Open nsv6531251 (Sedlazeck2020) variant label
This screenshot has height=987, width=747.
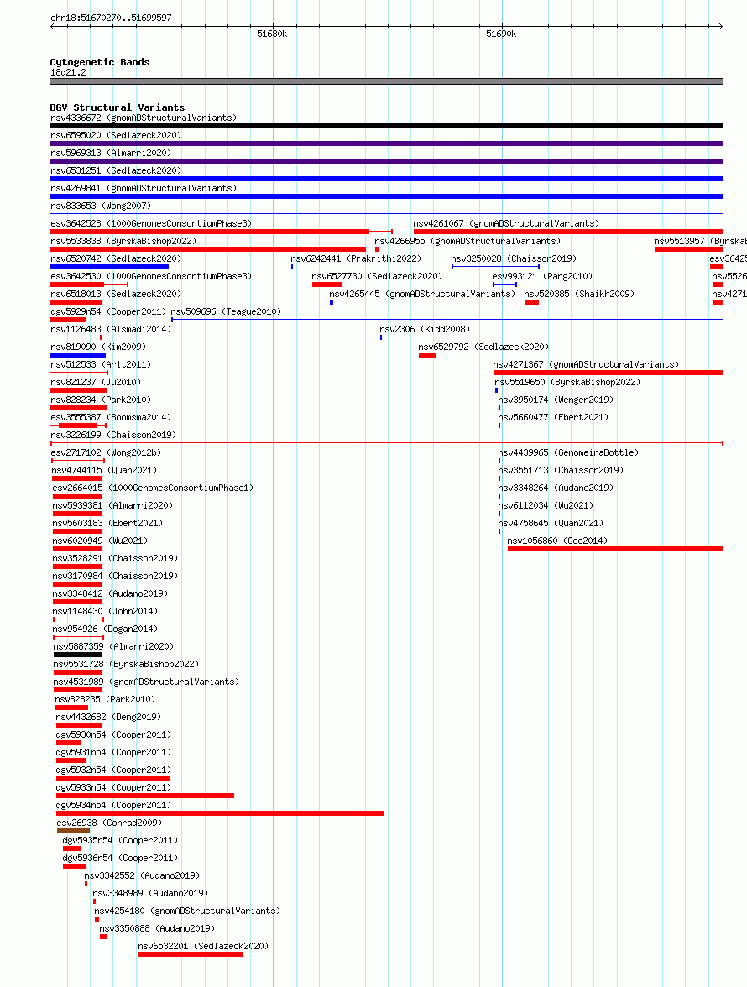[x=116, y=170]
